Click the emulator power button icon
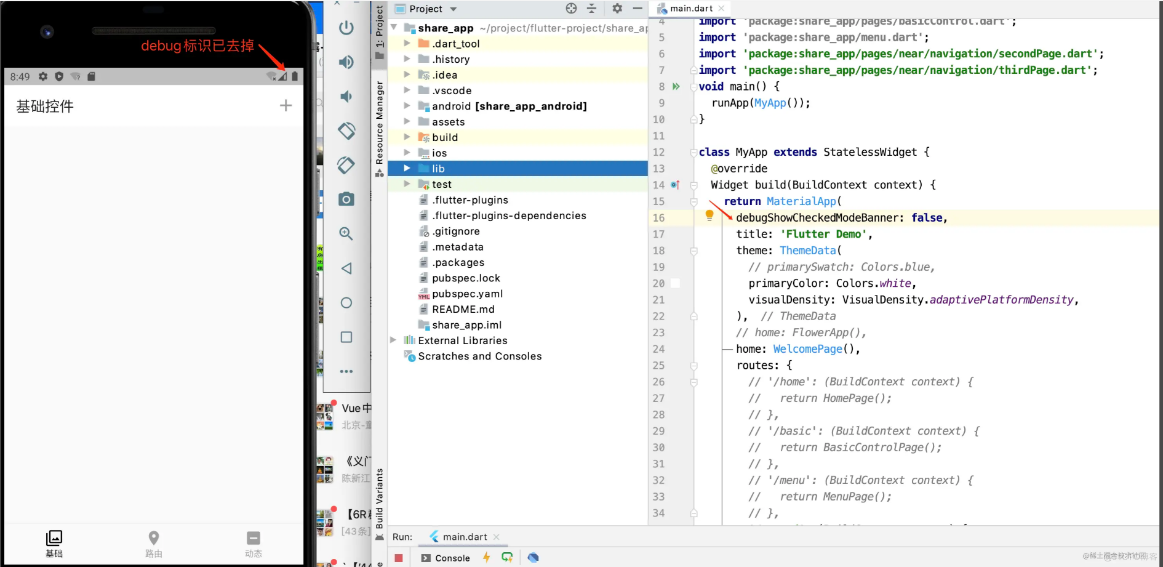The image size is (1163, 567). pyautogui.click(x=346, y=28)
